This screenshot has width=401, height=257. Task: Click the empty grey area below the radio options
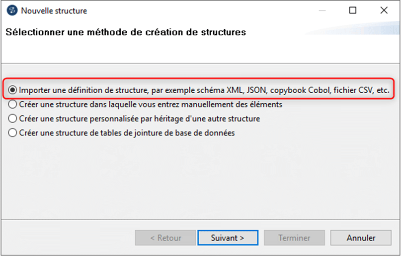pos(201,179)
